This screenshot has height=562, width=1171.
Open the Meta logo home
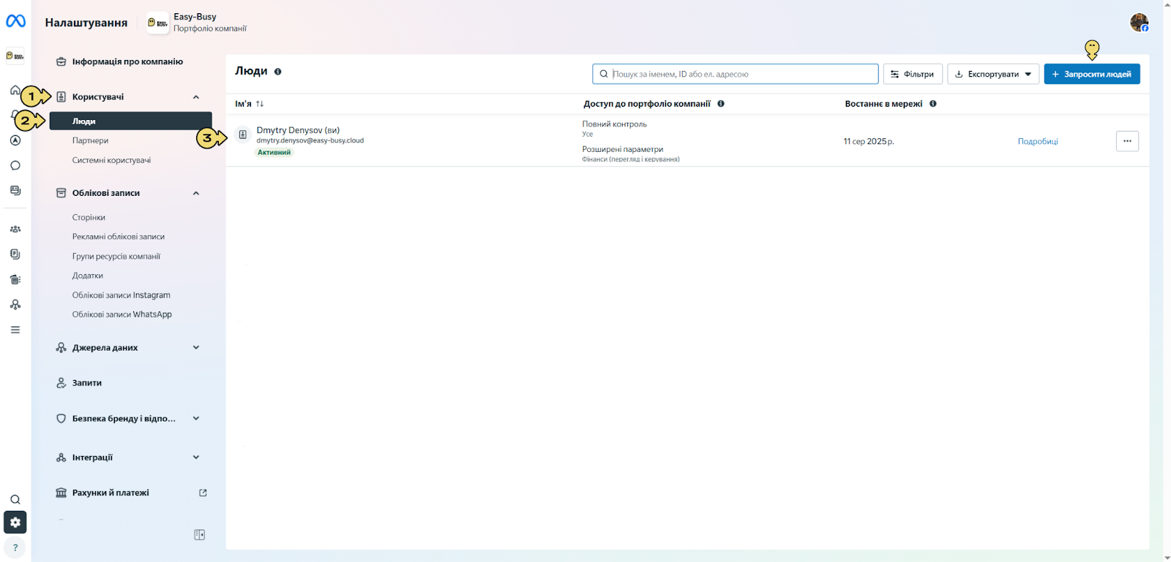15,21
